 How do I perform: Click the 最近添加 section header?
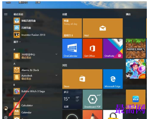tap(18, 14)
